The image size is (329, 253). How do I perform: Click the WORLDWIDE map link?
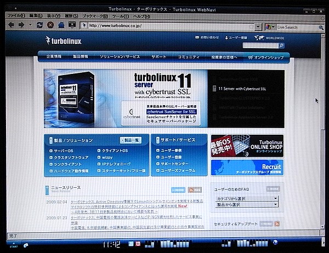pos(269,38)
